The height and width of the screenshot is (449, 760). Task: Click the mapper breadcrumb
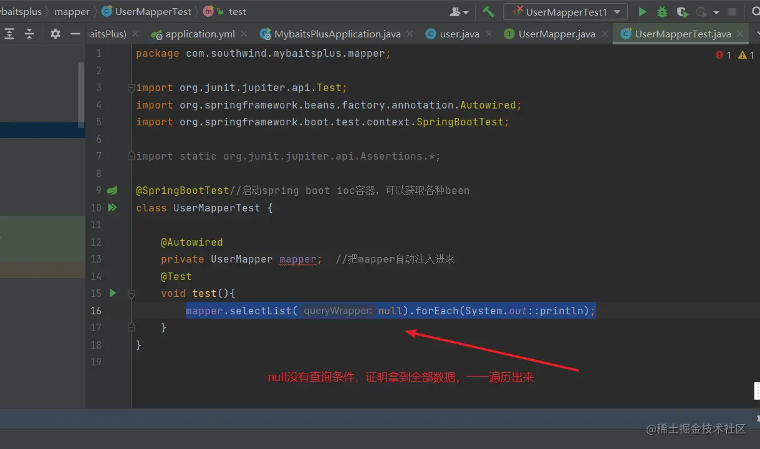click(72, 12)
